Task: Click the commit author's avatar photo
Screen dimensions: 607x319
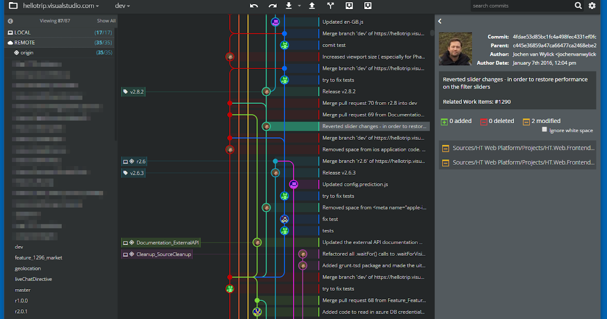Action: (x=455, y=49)
